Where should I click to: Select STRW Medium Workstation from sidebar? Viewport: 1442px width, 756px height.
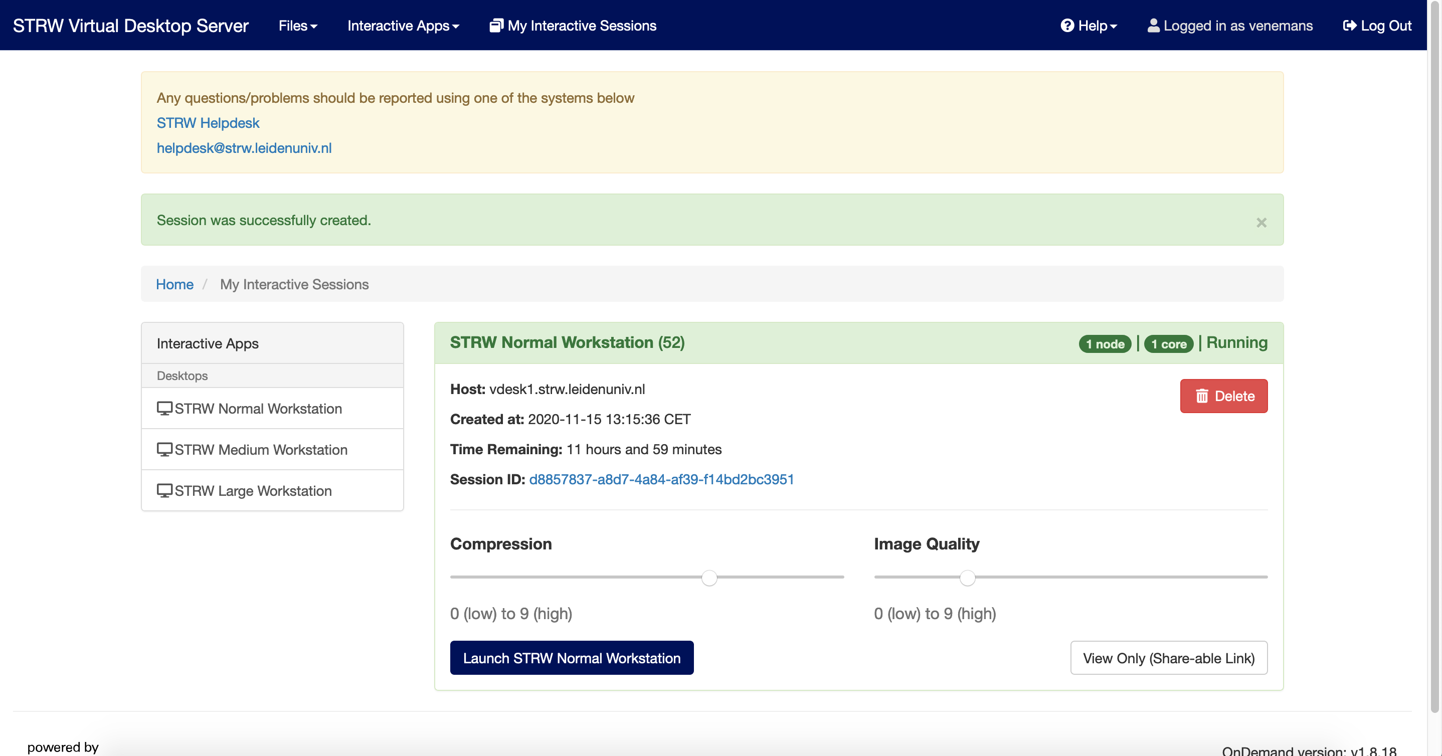pos(261,449)
